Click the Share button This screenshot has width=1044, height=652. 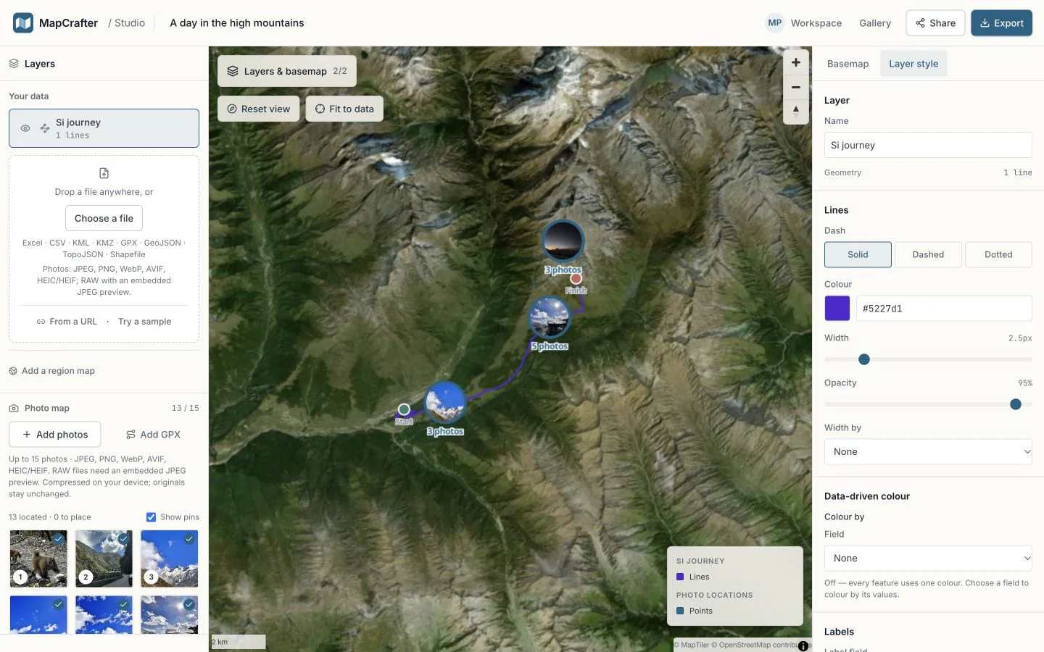pyautogui.click(x=935, y=23)
